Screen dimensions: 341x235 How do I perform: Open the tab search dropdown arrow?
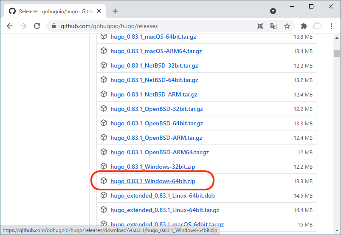(x=273, y=11)
